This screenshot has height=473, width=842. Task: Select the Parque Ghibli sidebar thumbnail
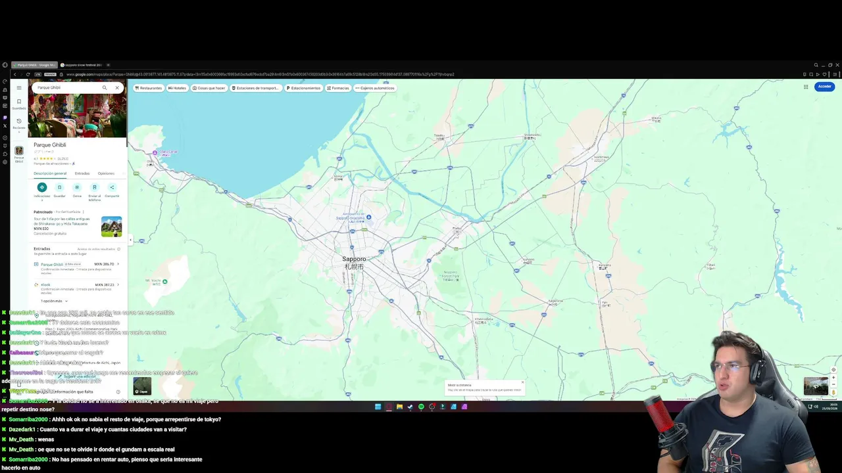pyautogui.click(x=19, y=150)
